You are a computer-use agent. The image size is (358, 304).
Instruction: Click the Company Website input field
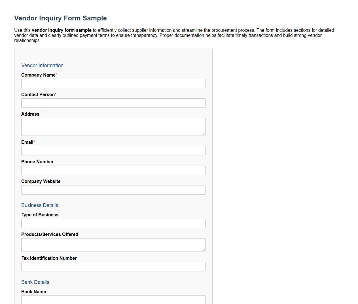[x=113, y=190]
